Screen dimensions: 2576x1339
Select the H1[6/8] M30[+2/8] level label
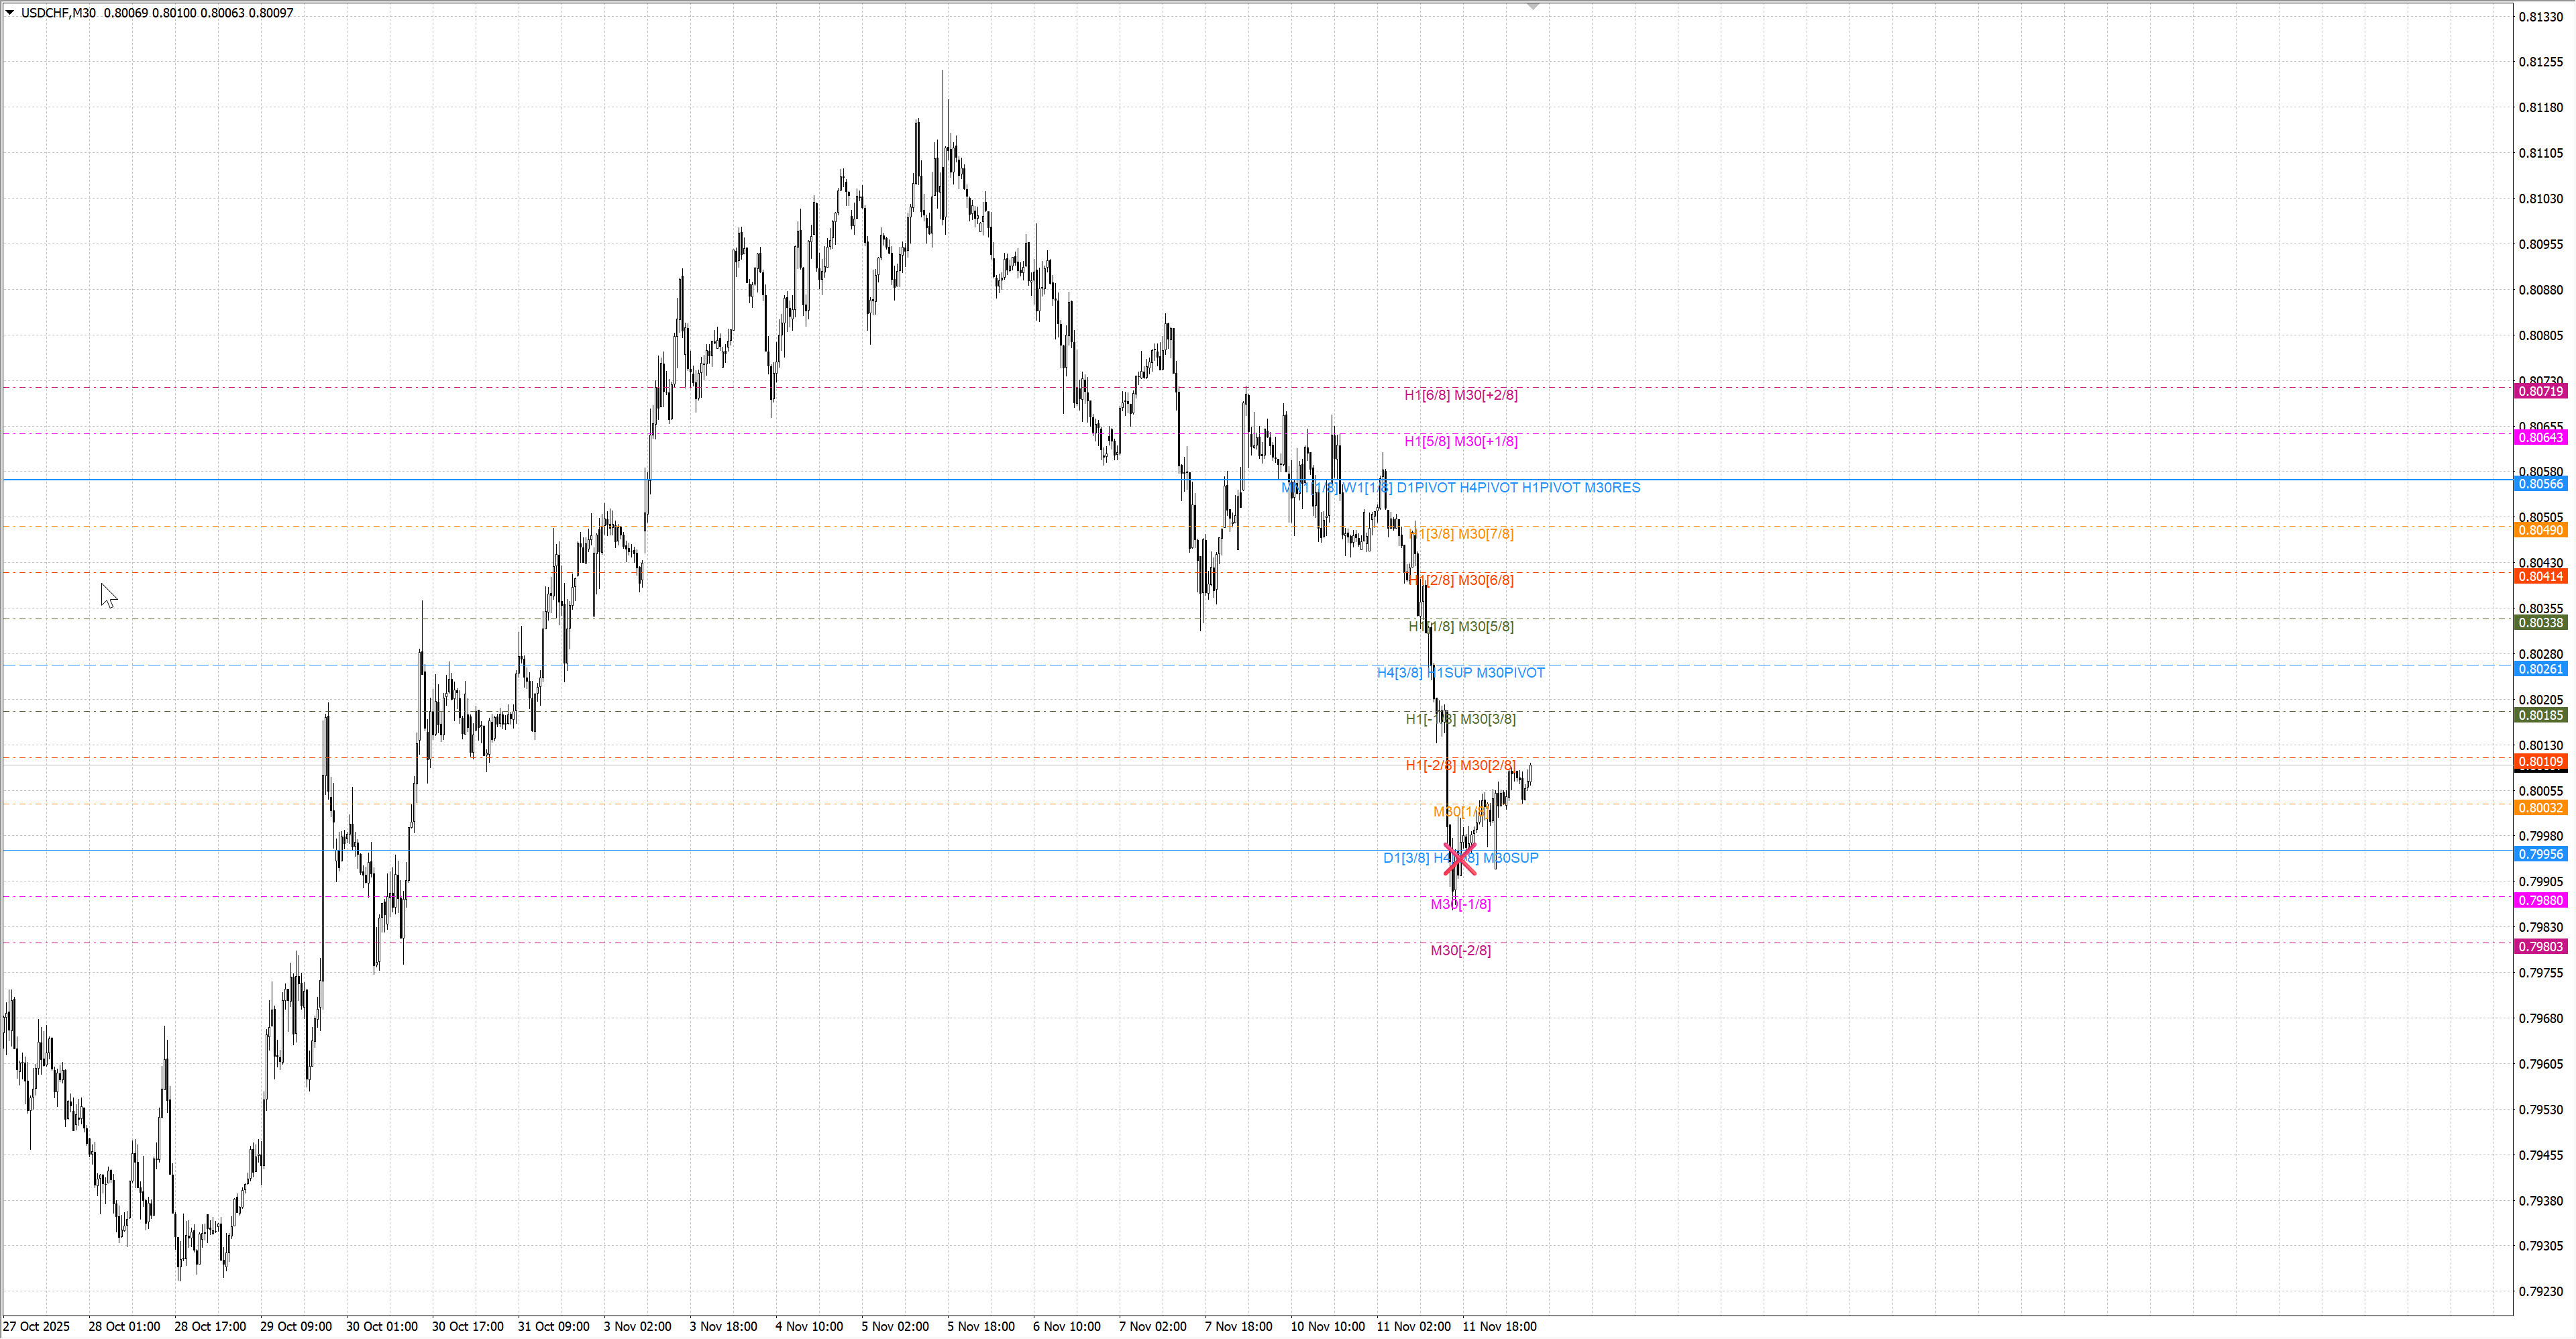click(1460, 395)
